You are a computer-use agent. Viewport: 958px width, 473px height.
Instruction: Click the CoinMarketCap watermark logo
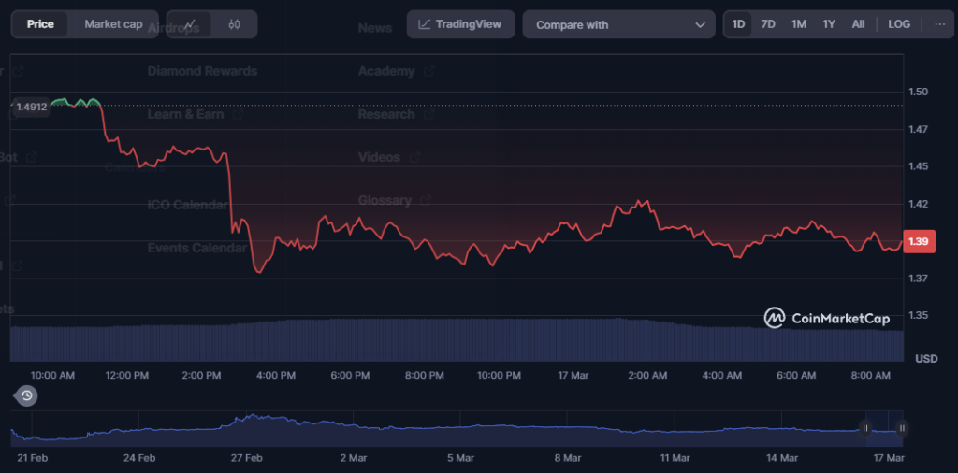coord(826,319)
